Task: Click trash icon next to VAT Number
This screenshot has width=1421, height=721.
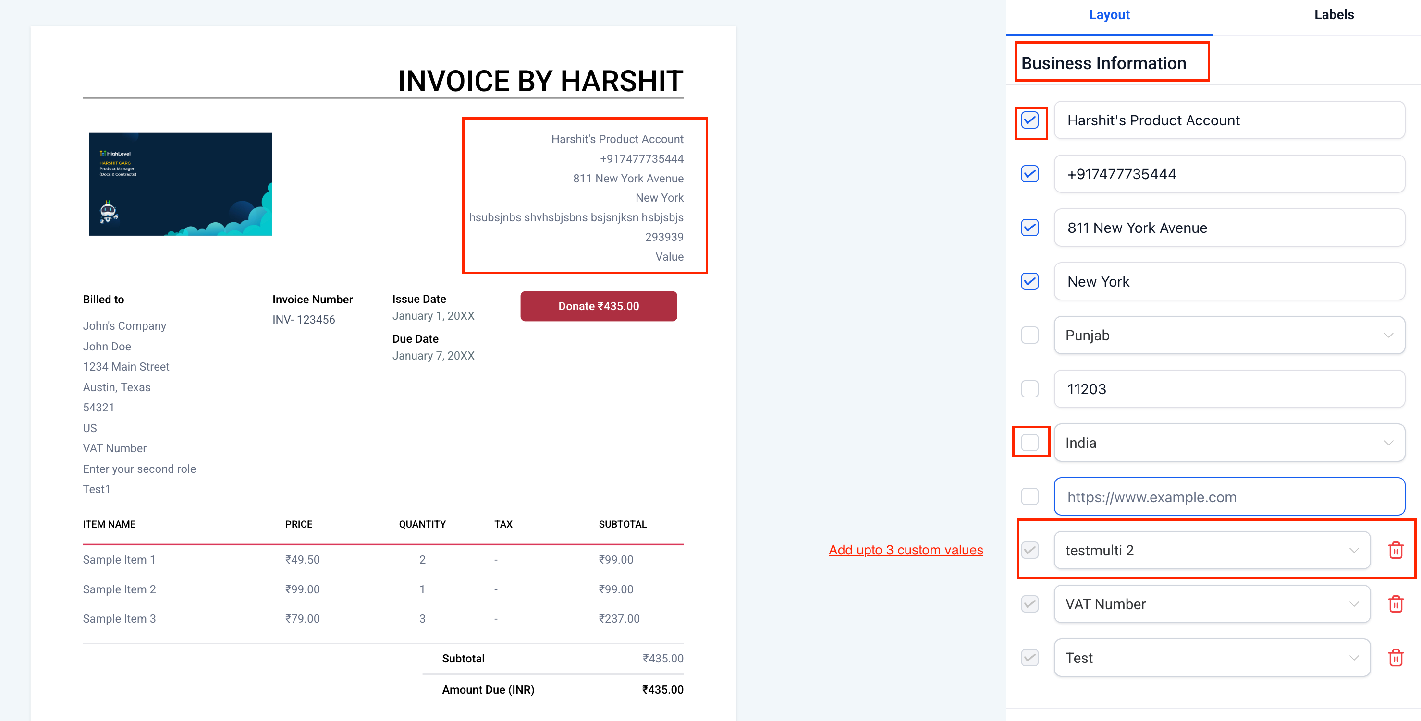Action: click(x=1395, y=604)
